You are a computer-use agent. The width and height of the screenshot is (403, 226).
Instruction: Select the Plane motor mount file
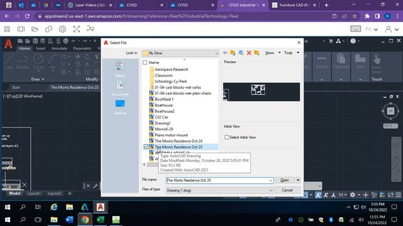tap(171, 135)
